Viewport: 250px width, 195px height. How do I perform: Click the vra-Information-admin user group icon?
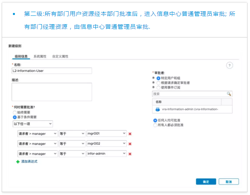tap(157, 109)
